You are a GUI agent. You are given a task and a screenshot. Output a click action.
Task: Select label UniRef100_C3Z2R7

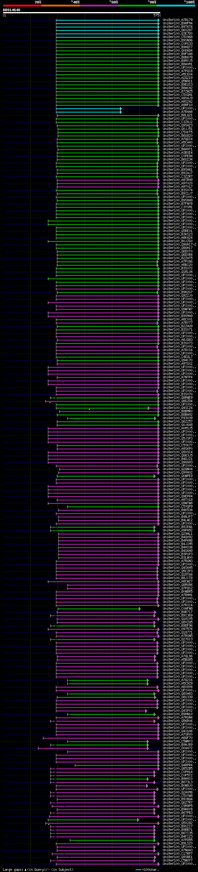click(178, 176)
